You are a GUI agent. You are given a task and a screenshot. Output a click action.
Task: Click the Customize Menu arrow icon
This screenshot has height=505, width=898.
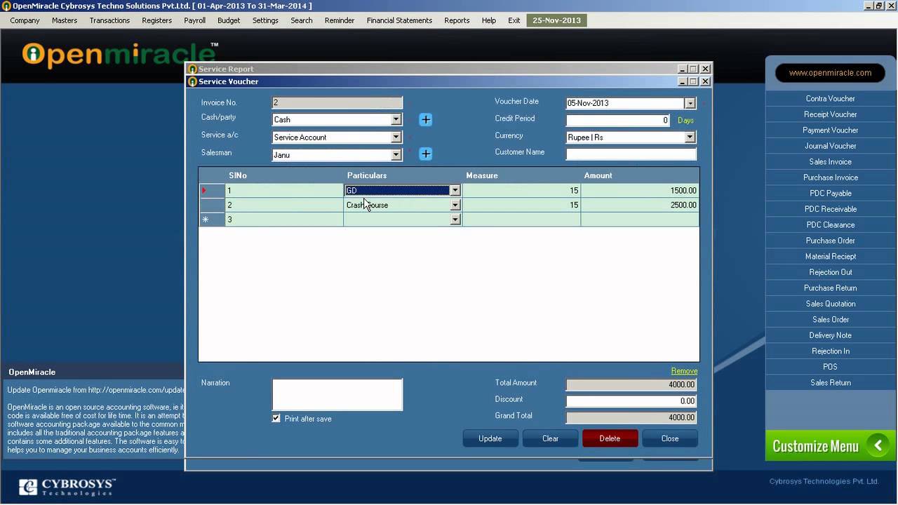[x=877, y=446]
